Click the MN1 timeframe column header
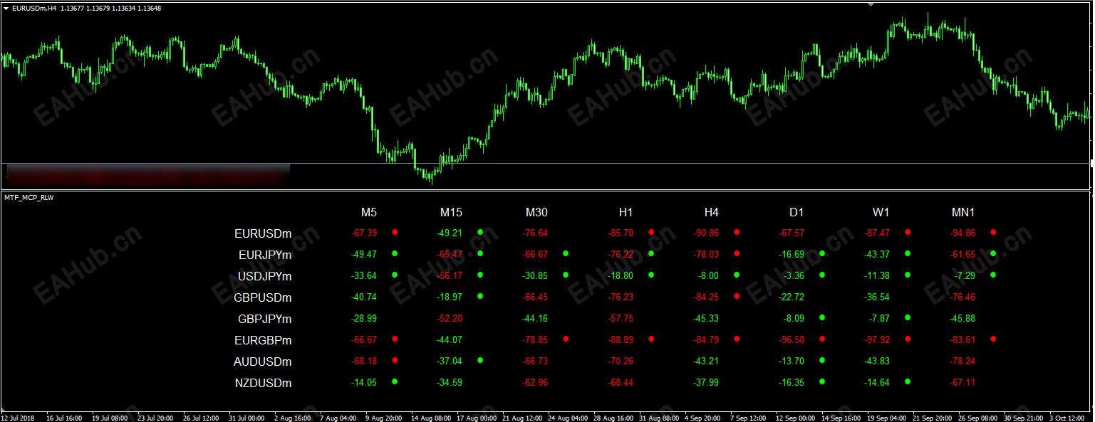1095x422 pixels. click(x=963, y=212)
